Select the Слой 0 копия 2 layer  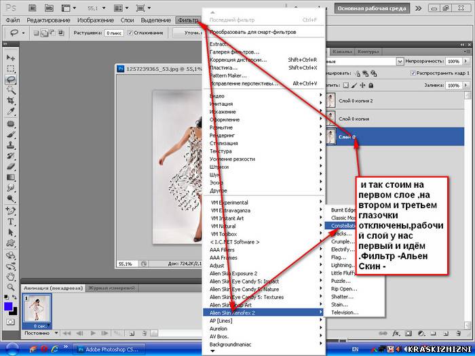click(395, 100)
